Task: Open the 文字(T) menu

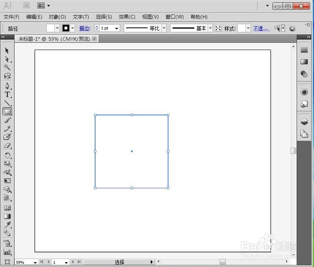Action: point(81,17)
